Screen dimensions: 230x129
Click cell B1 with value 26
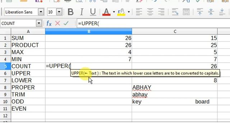pos(89,38)
